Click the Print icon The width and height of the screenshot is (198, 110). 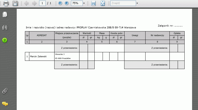(x=6, y=3)
